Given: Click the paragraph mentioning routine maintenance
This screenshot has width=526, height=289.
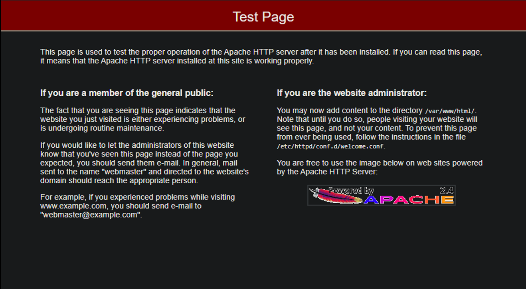Looking at the screenshot, I should tap(142, 119).
